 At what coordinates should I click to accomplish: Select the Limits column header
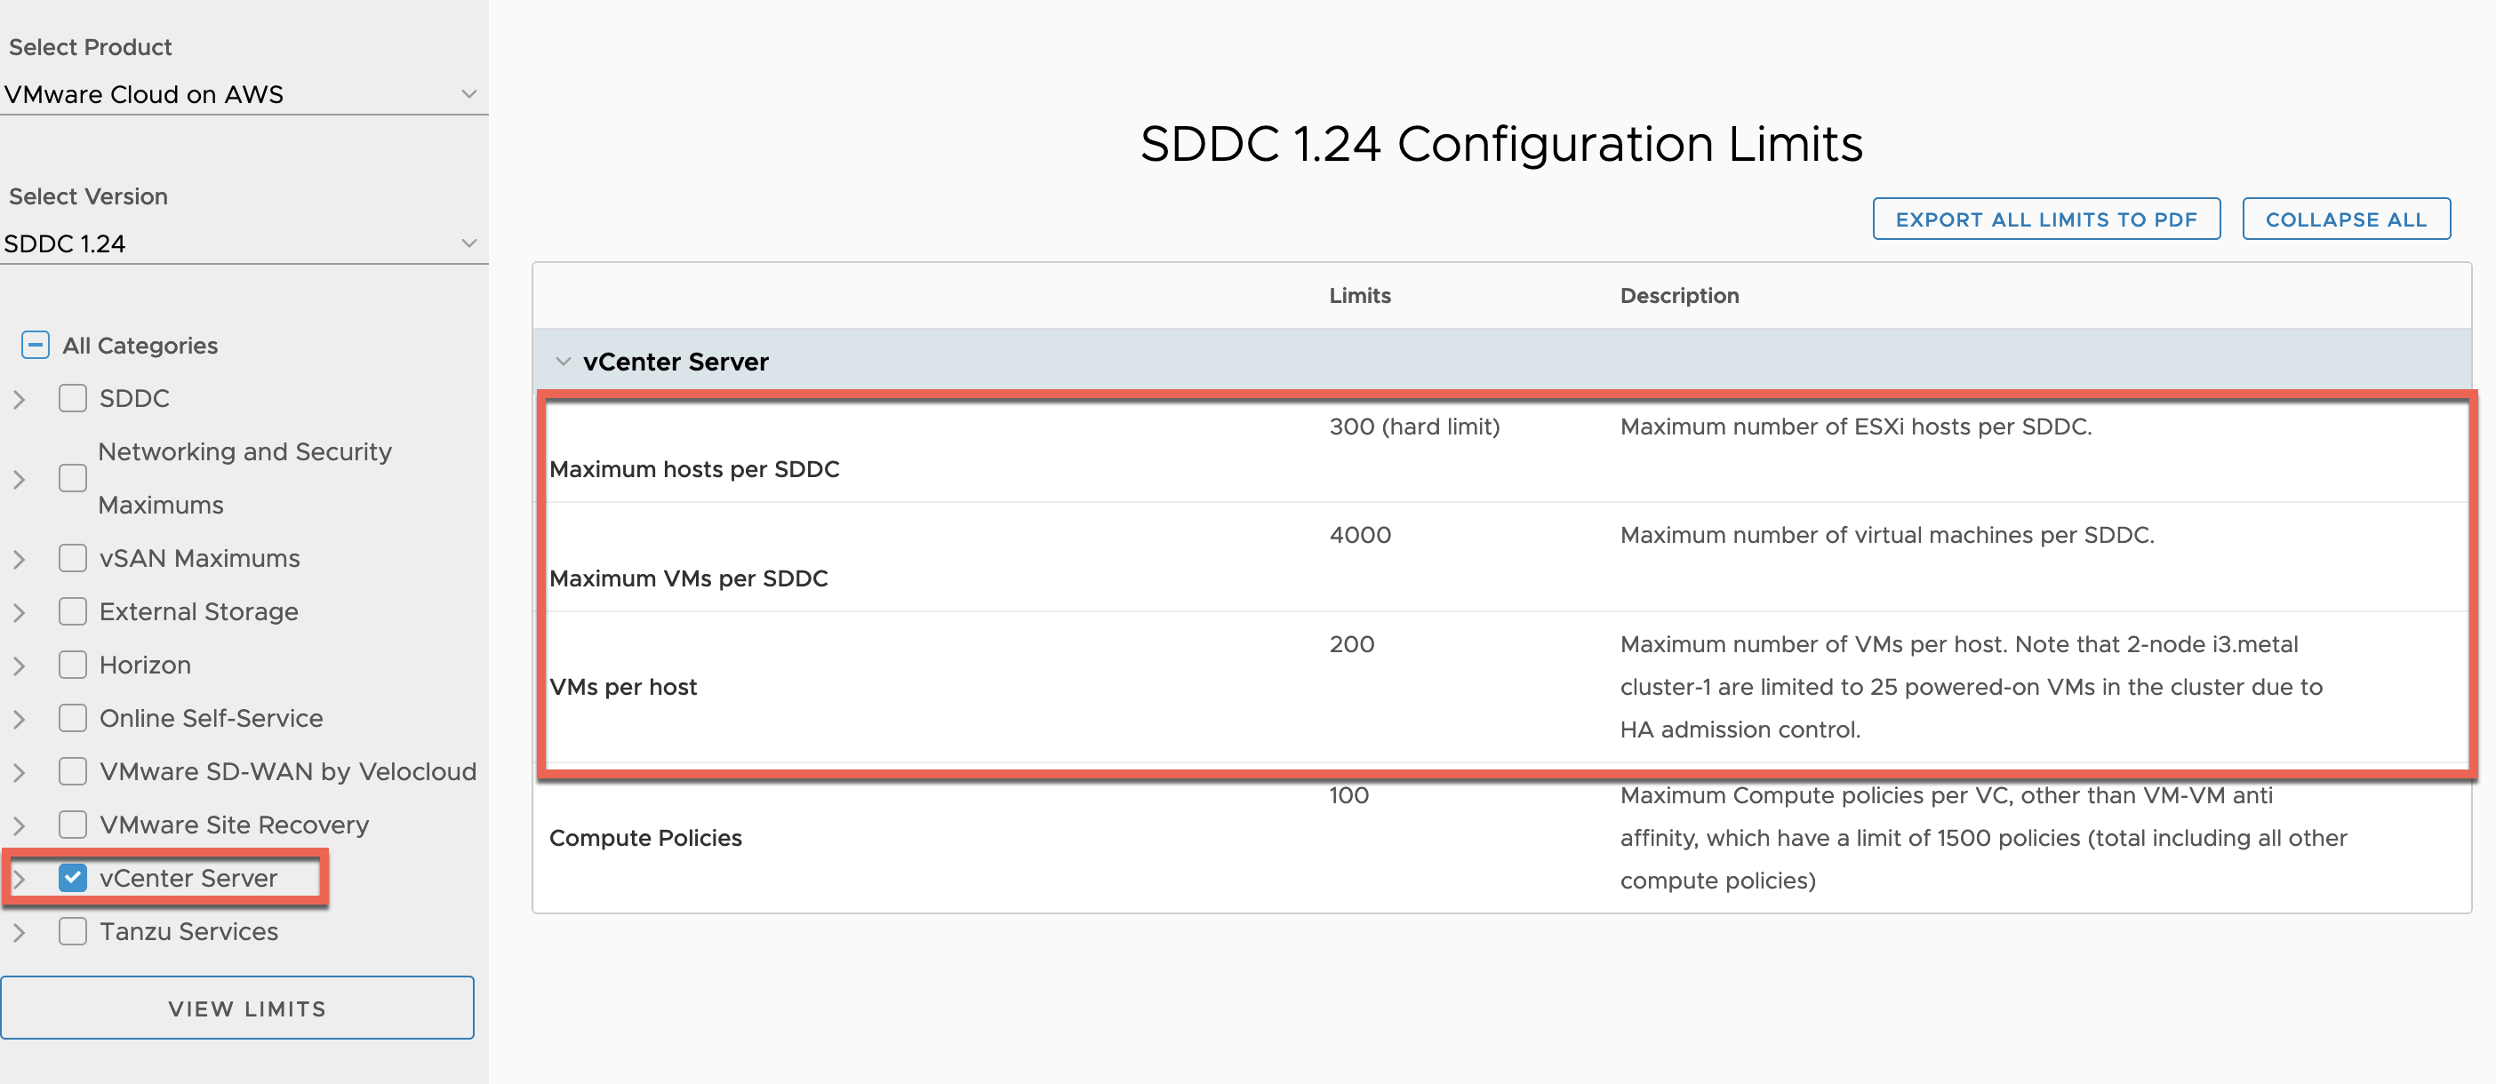[x=1359, y=296]
